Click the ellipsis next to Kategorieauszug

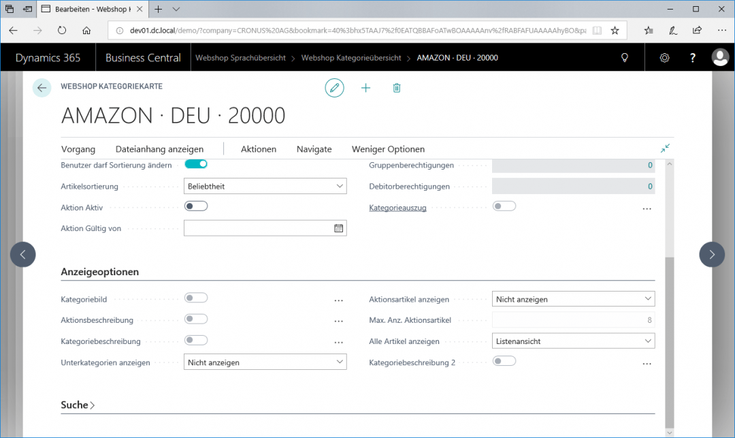coord(647,208)
